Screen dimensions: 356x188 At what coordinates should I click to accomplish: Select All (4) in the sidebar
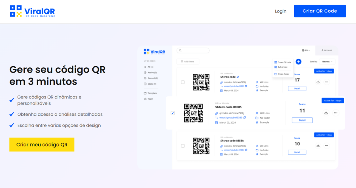click(149, 67)
